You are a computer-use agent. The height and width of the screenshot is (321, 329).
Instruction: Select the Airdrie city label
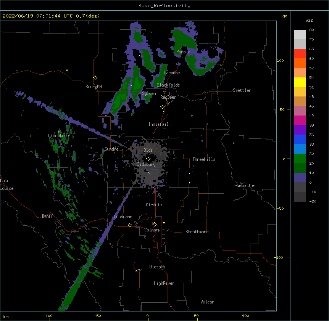click(154, 205)
